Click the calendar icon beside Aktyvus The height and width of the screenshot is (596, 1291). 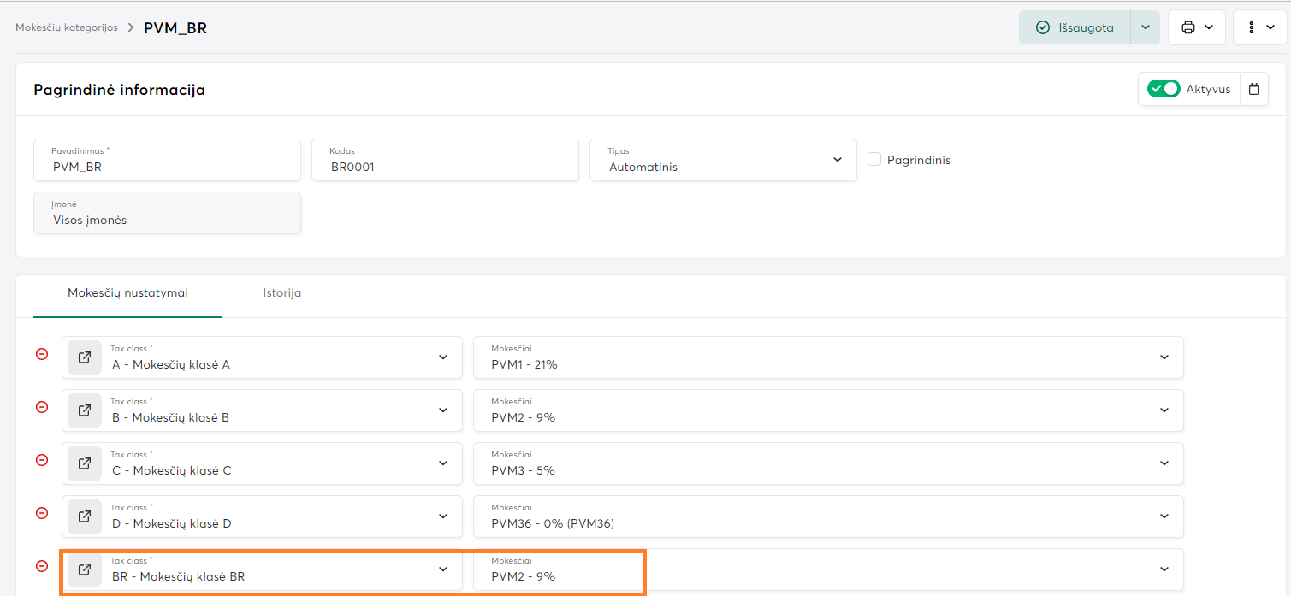click(1253, 89)
